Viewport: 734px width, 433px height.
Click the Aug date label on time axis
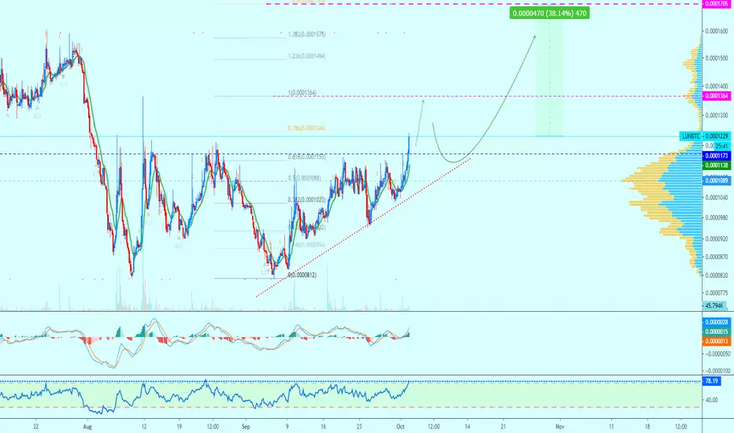pos(86,427)
